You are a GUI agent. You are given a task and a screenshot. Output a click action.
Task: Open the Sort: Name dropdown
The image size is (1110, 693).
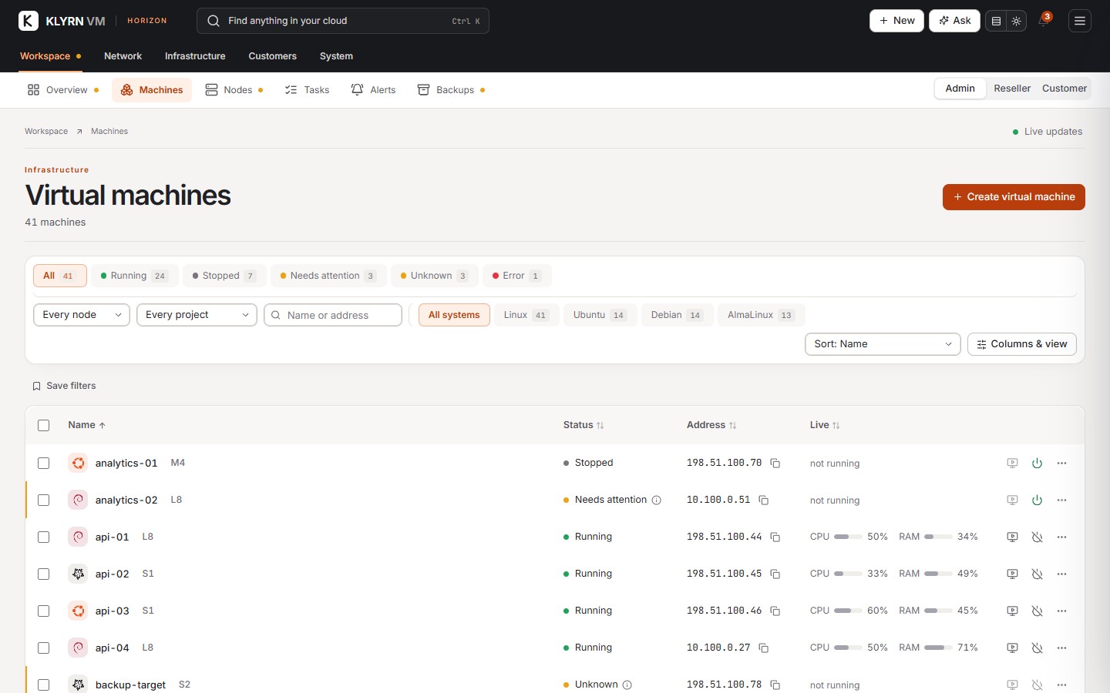point(883,344)
